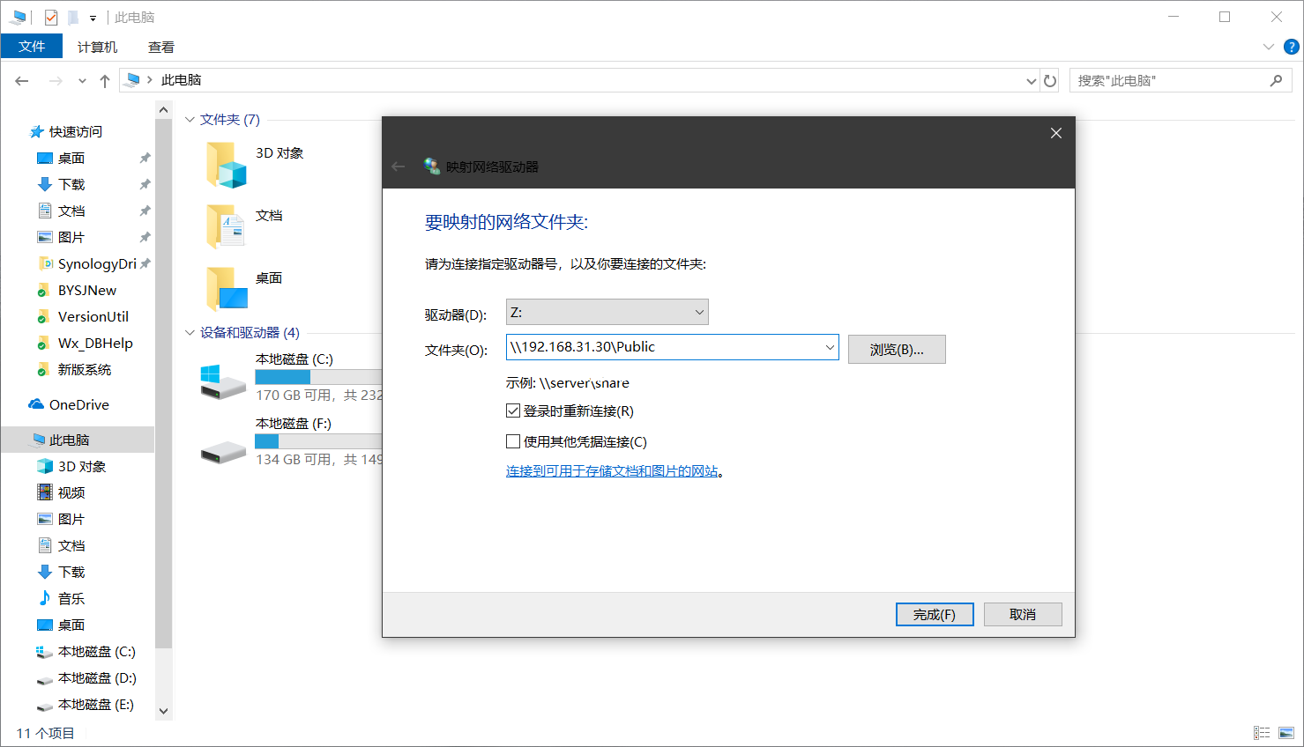1304x747 pixels.
Task: Enable 使用其他凭据连接(C) checkbox
Action: (x=513, y=442)
